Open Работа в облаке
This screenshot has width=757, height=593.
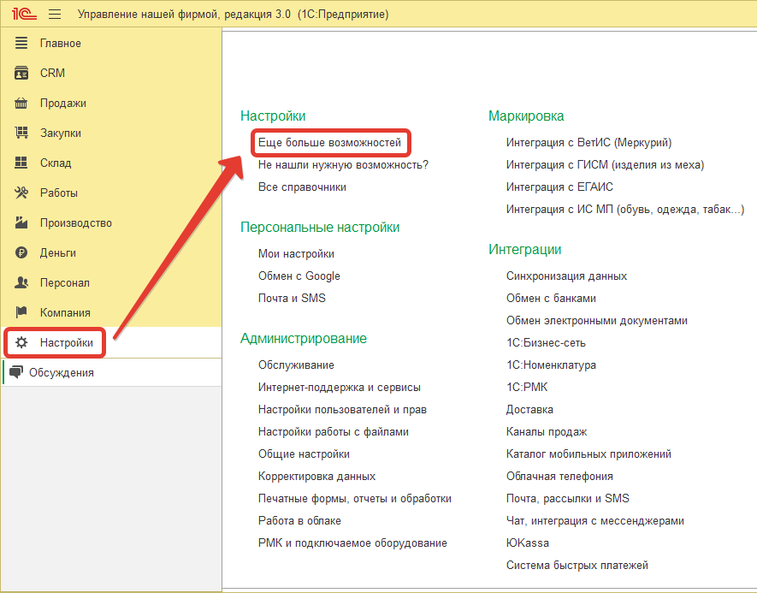tap(299, 520)
